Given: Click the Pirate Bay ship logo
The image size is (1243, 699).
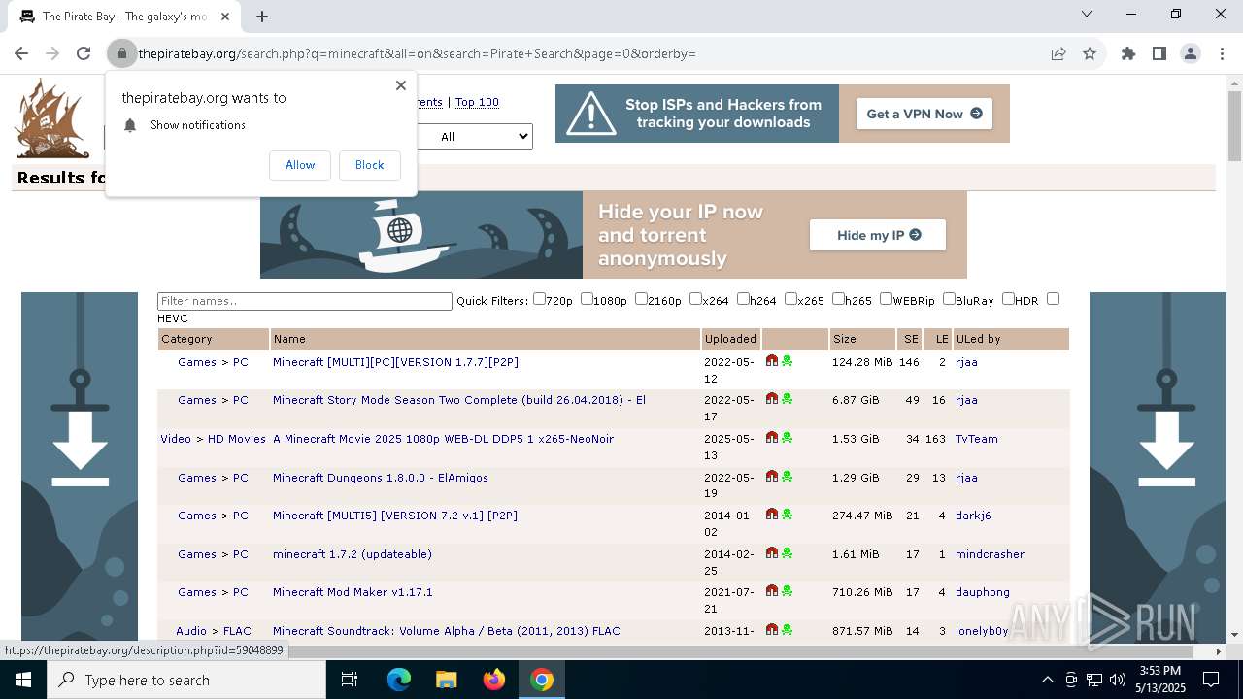Looking at the screenshot, I should [x=51, y=119].
